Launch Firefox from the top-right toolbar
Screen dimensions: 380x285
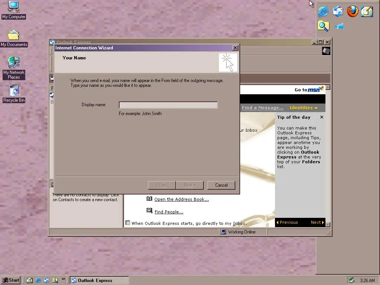pos(353,12)
